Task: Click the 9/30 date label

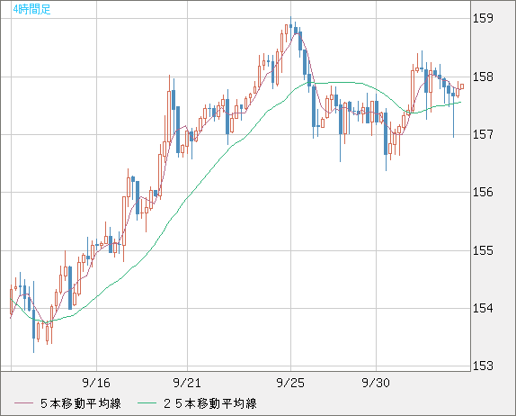Action: (x=376, y=383)
